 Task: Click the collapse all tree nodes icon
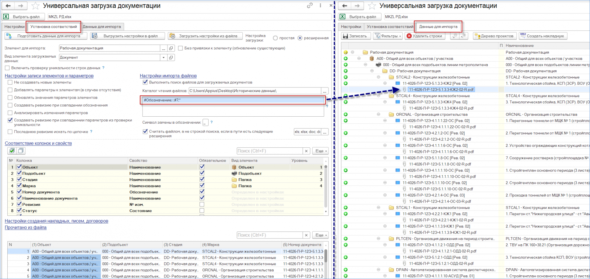point(454,36)
